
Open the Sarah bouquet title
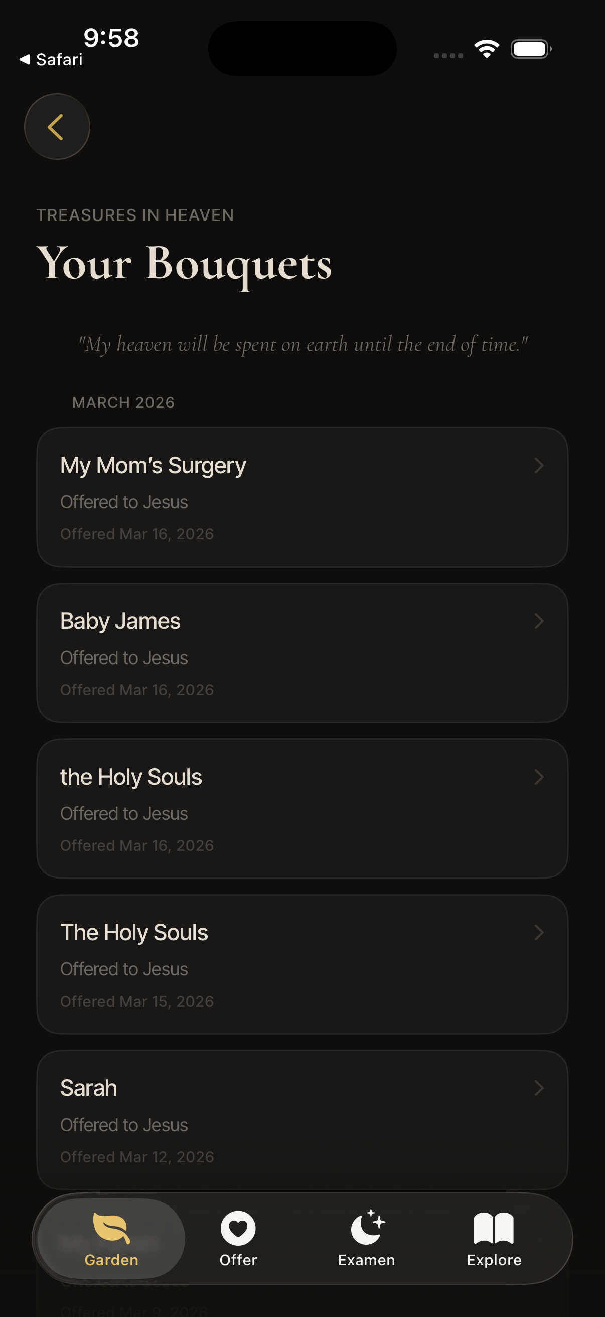[89, 1088]
